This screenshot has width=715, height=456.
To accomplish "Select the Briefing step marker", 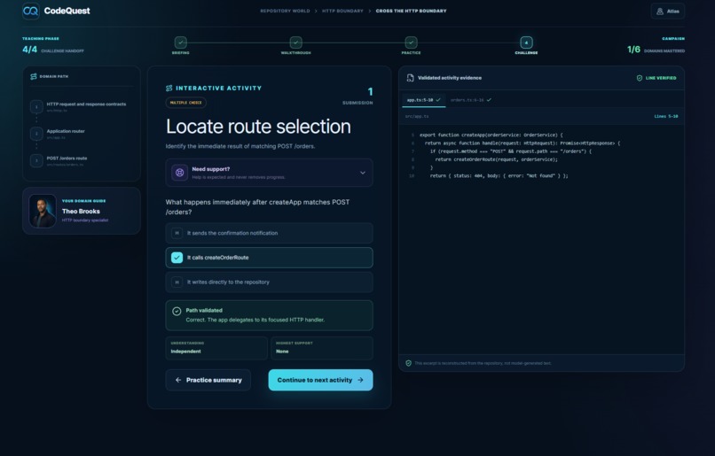I will point(181,43).
